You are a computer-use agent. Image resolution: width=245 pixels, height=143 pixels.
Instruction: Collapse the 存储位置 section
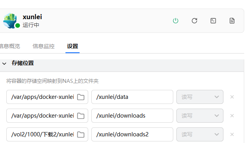(x=4, y=64)
